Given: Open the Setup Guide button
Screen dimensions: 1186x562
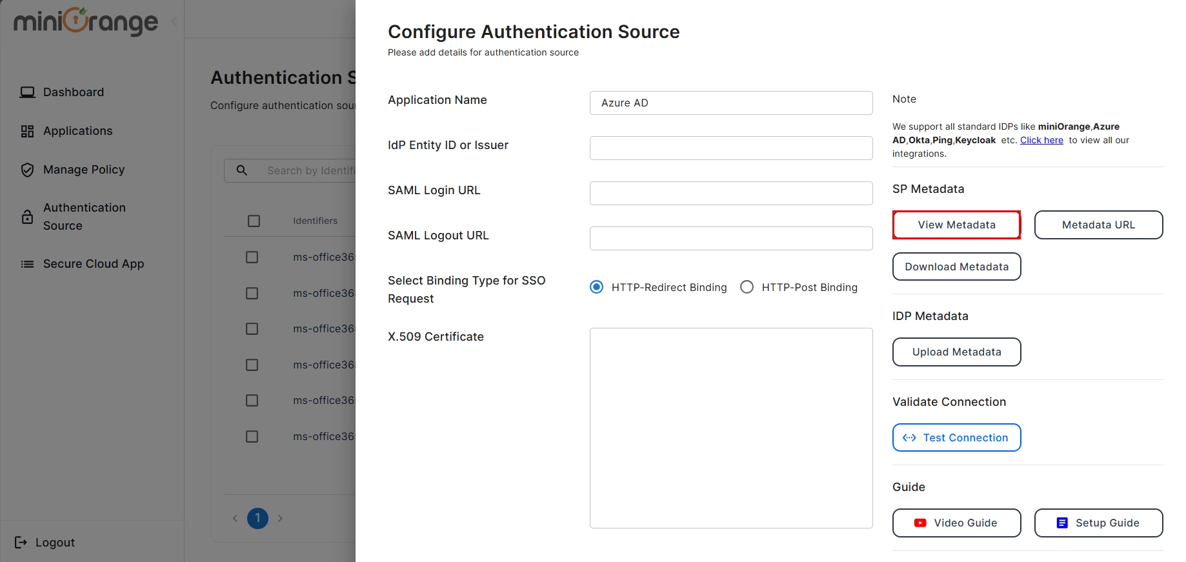Looking at the screenshot, I should pos(1098,523).
